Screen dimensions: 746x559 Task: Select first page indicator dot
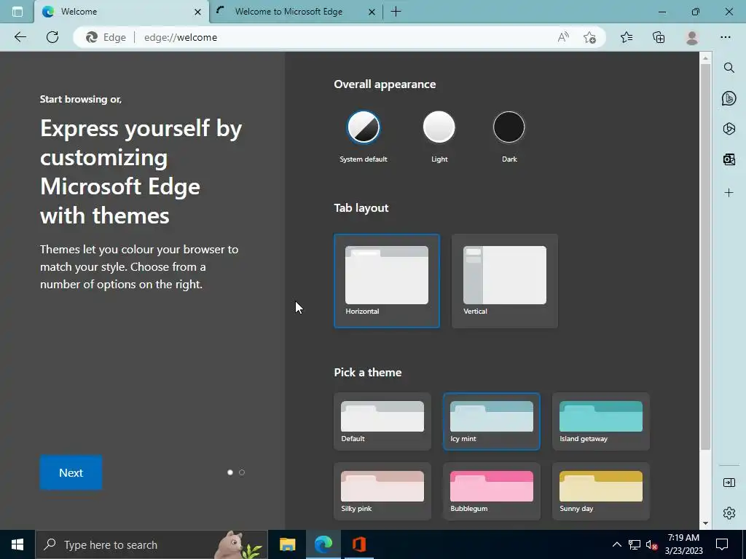230,472
